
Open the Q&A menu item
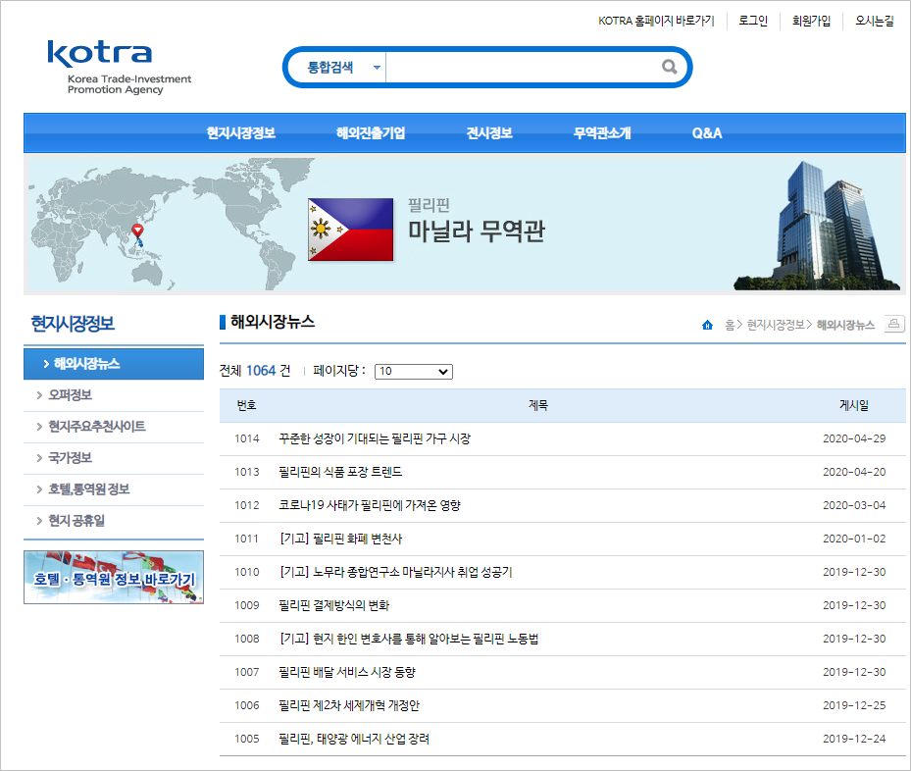pos(706,132)
